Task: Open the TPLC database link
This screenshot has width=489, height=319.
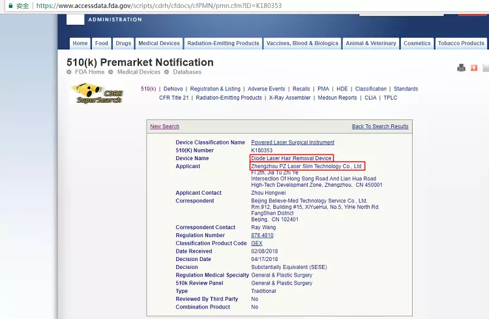Action: [391, 98]
